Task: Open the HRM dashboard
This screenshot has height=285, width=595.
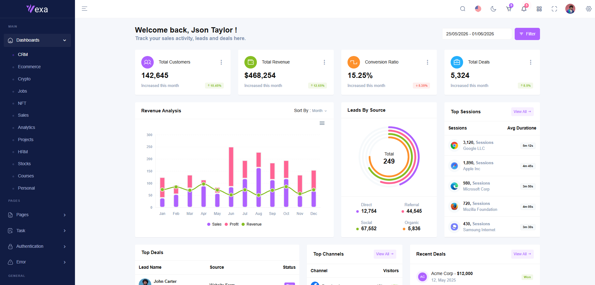Action: click(x=23, y=152)
